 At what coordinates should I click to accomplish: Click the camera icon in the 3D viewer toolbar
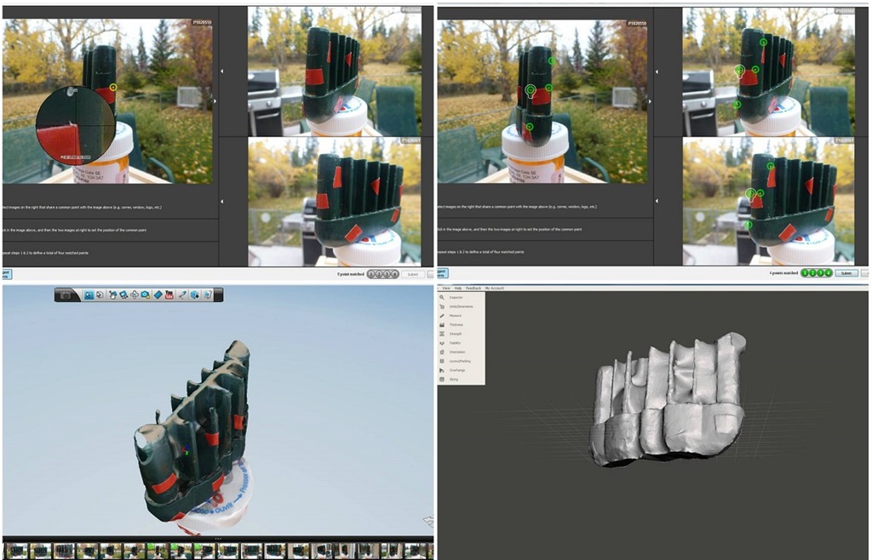pyautogui.click(x=66, y=294)
